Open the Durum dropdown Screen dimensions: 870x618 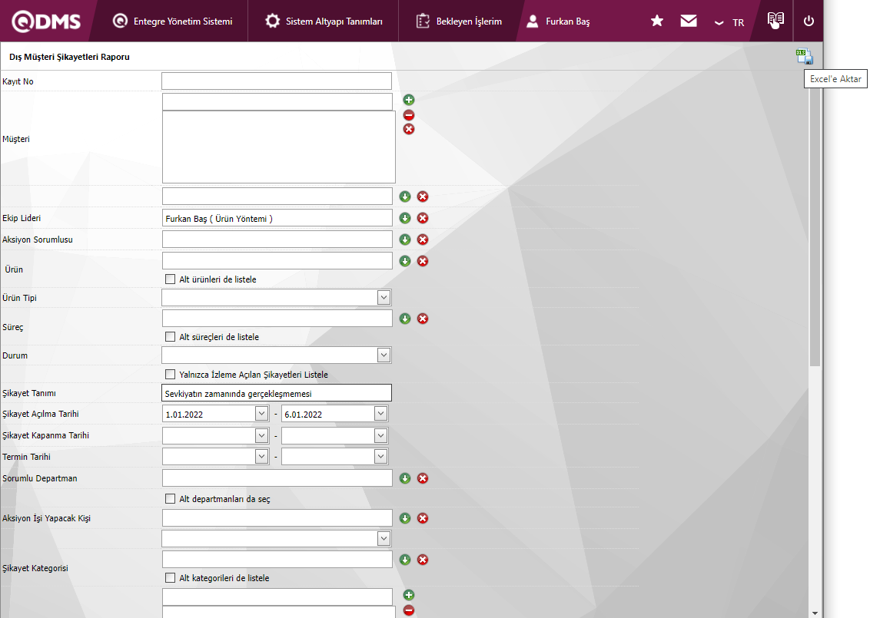point(384,355)
